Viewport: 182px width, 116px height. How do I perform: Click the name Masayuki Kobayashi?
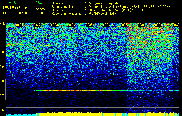(x=104, y=3)
